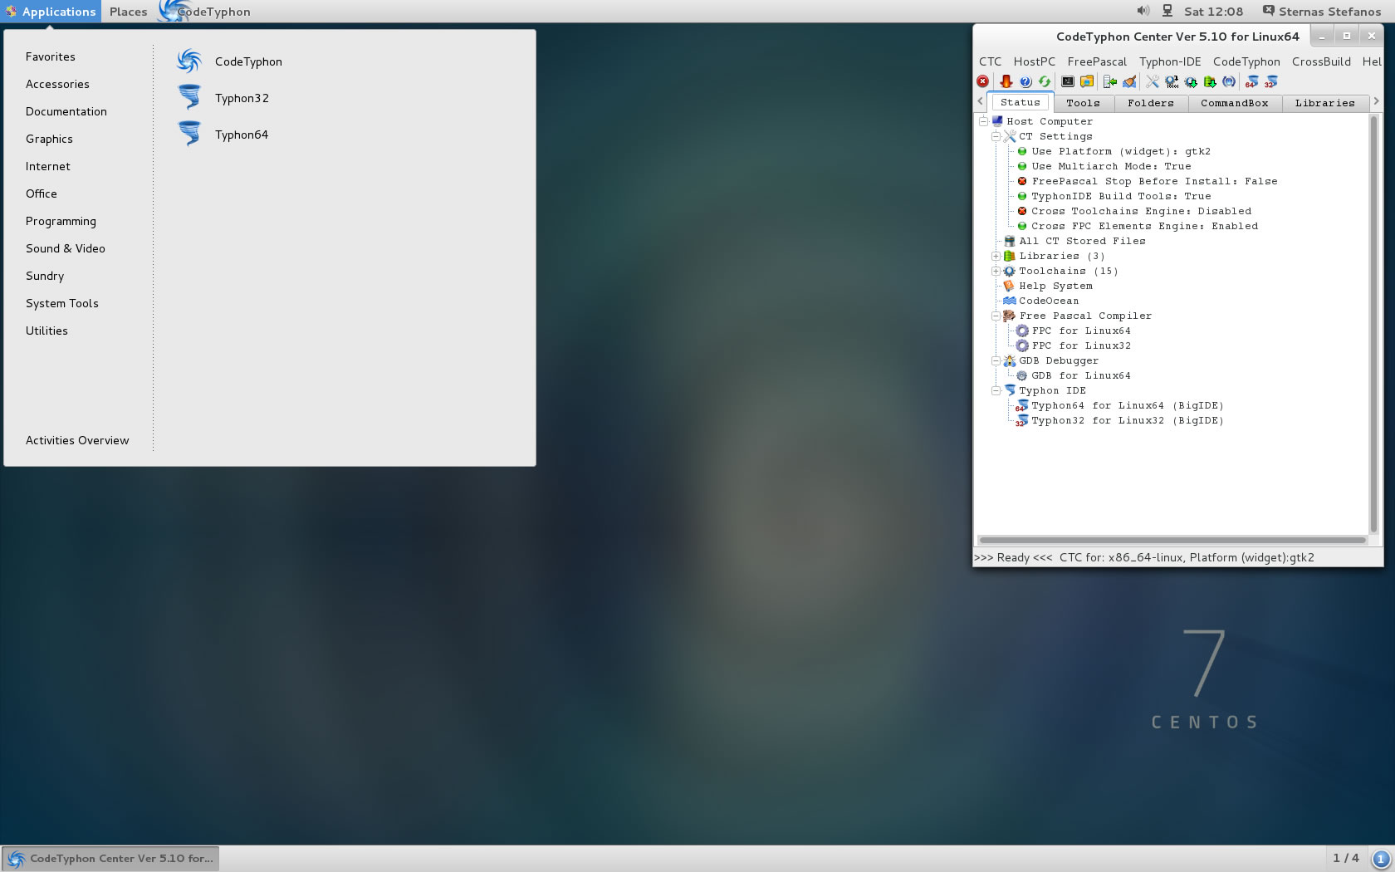Open the Programming category in Applications menu

coord(61,221)
